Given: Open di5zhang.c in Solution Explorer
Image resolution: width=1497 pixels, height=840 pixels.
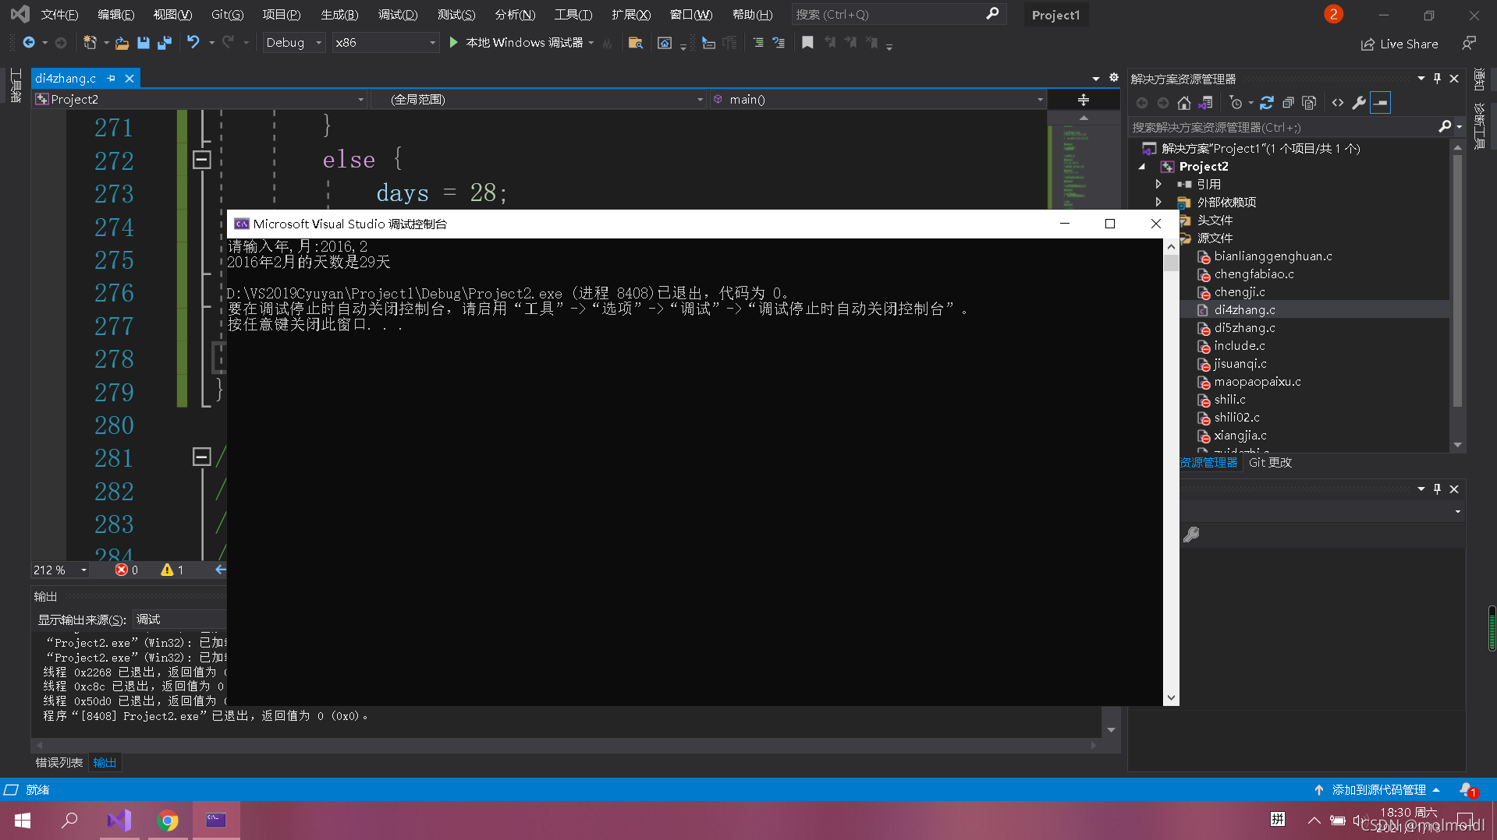Looking at the screenshot, I should [1244, 328].
